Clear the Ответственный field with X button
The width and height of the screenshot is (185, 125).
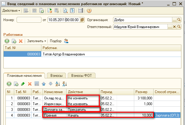pos(174,27)
